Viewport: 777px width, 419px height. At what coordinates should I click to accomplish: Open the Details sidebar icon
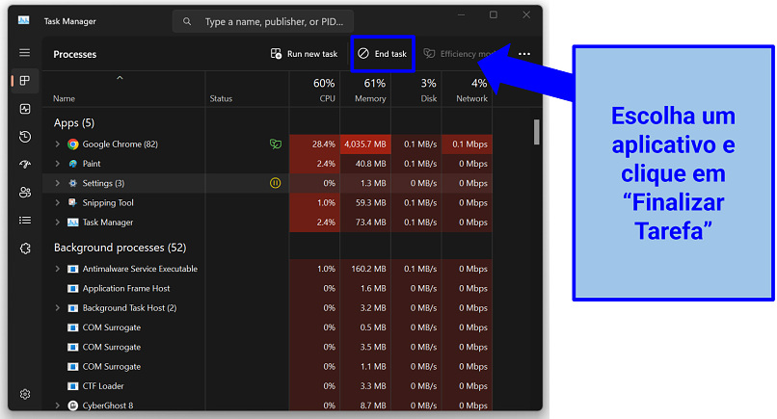[x=25, y=221]
